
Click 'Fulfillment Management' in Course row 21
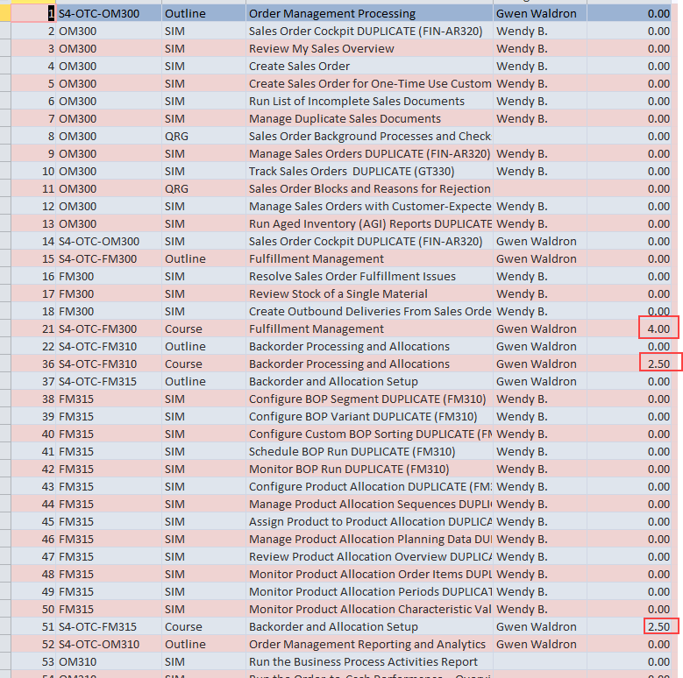coord(369,329)
